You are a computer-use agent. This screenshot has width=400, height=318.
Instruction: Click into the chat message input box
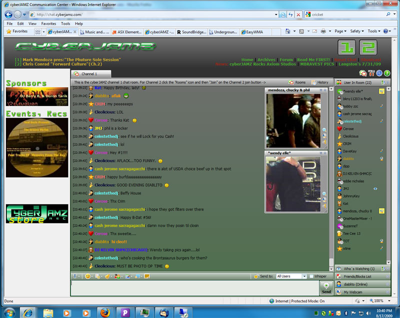(x=195, y=288)
